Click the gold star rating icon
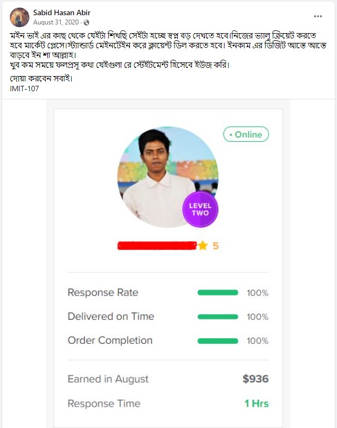Viewport: 337px width, 428px height. [x=203, y=246]
